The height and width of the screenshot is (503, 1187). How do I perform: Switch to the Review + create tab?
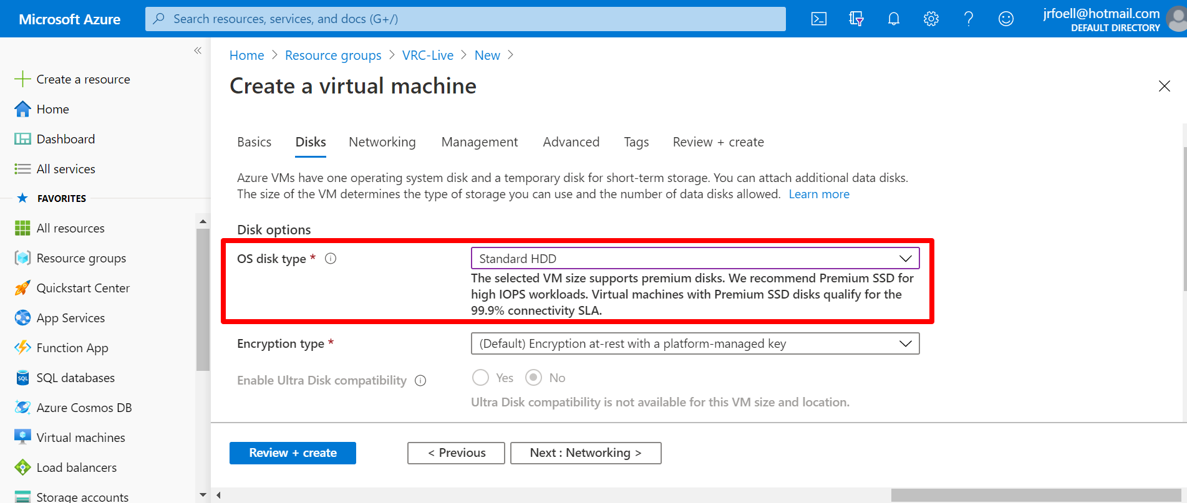(x=719, y=142)
